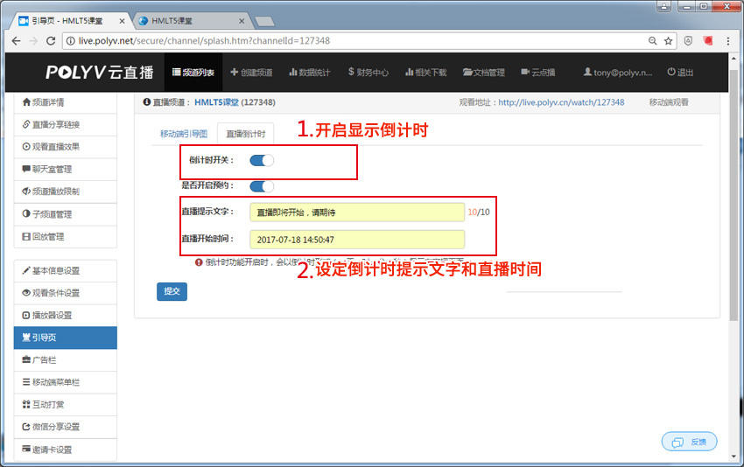
Task: Toggle the 倒计时开关 switch
Action: pyautogui.click(x=262, y=160)
